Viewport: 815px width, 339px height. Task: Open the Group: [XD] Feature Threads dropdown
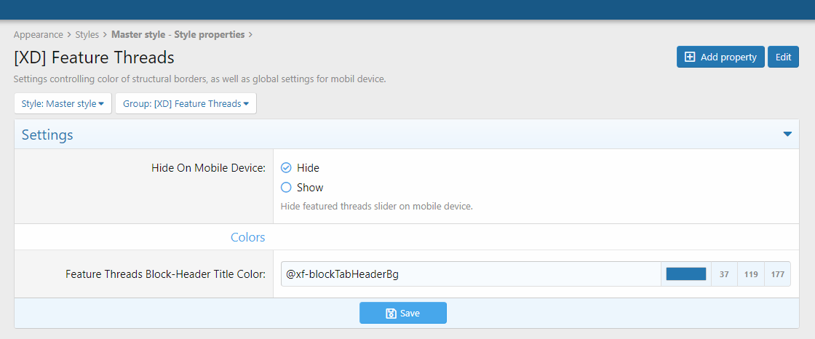pos(186,104)
